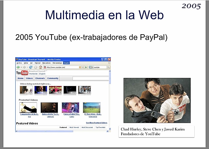Click the horizontal scrollbar left arrow
The image size is (209, 149).
coord(17,131)
